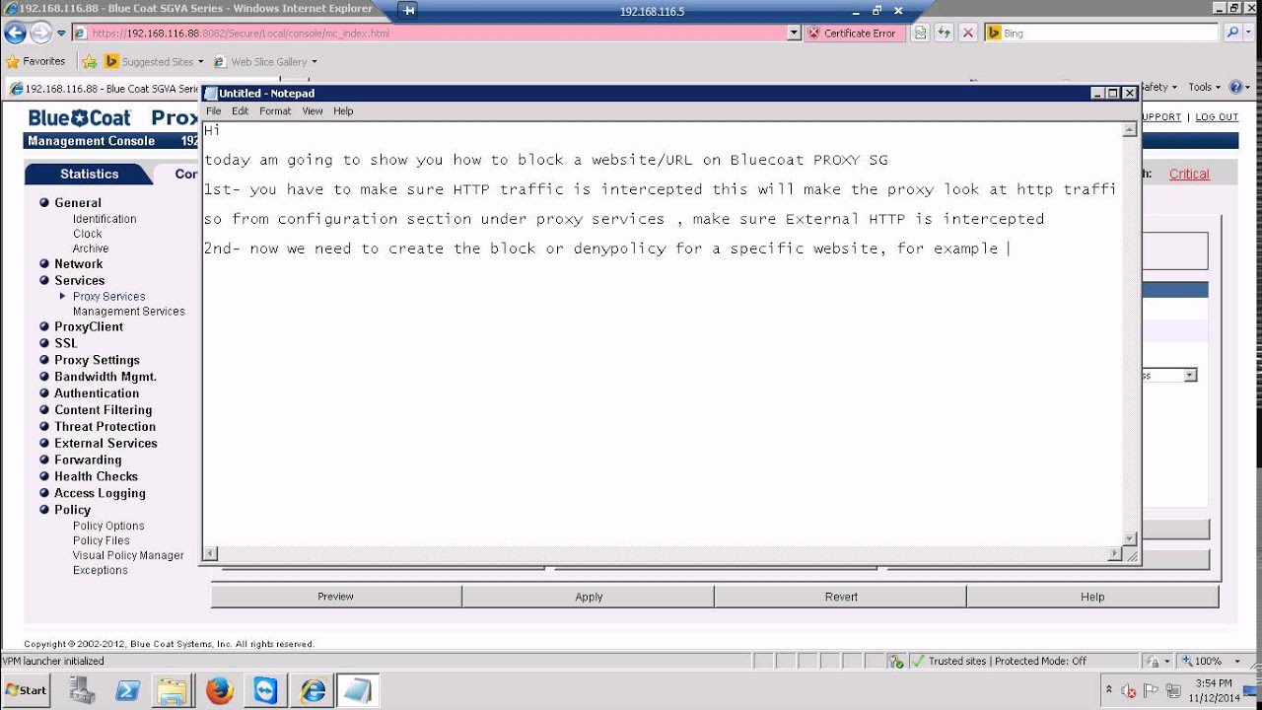Open Server Manager from the taskbar
This screenshot has width=1262, height=710.
pos(82,690)
